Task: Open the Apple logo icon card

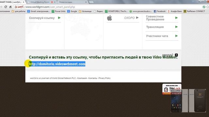Action: click(x=109, y=18)
